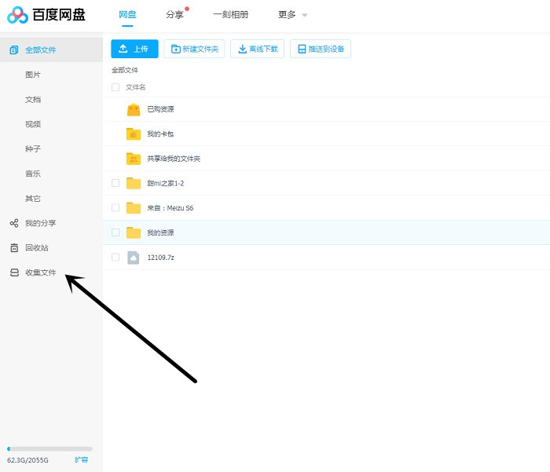Open 我的分享 share icon in sidebar
This screenshot has width=550, height=472.
click(x=13, y=223)
